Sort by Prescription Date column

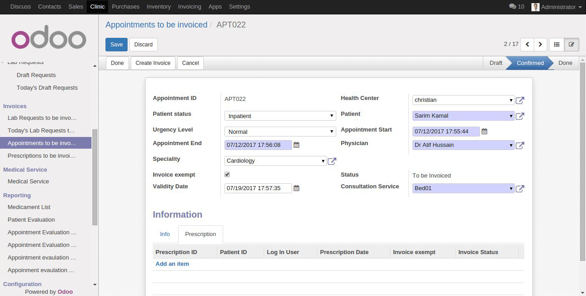coord(353,252)
